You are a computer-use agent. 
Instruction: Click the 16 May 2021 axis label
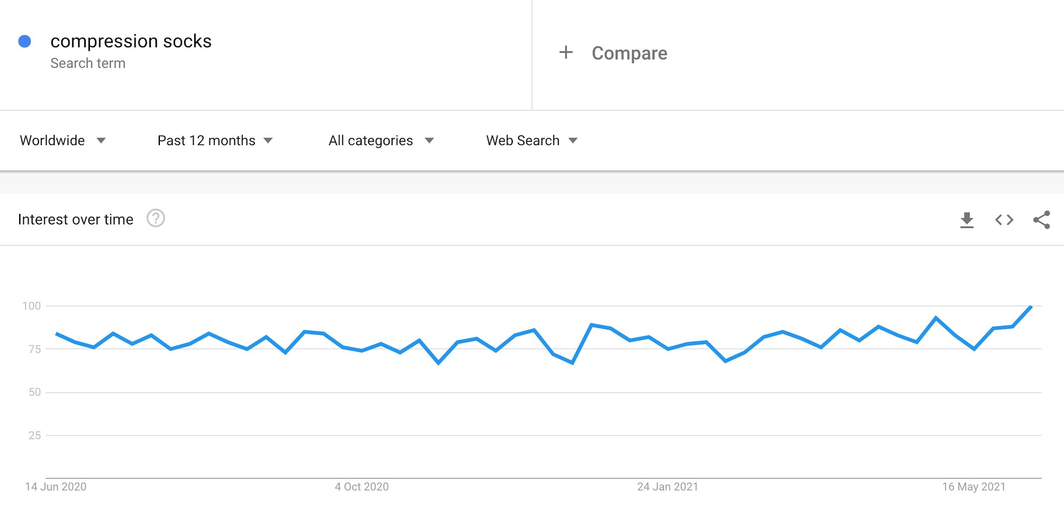(x=974, y=487)
